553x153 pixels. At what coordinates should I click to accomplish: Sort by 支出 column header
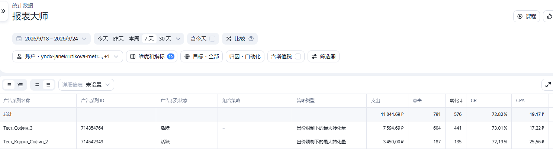376,101
